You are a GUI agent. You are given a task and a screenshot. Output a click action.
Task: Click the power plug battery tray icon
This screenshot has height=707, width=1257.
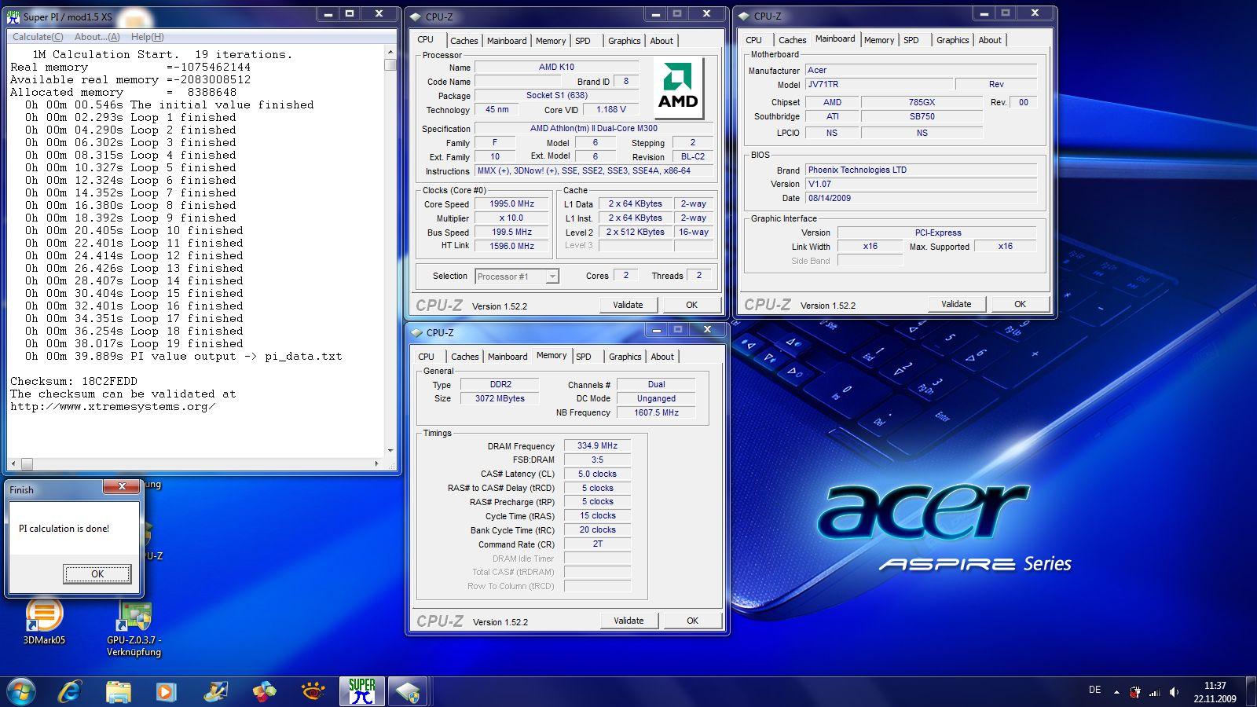point(1135,692)
